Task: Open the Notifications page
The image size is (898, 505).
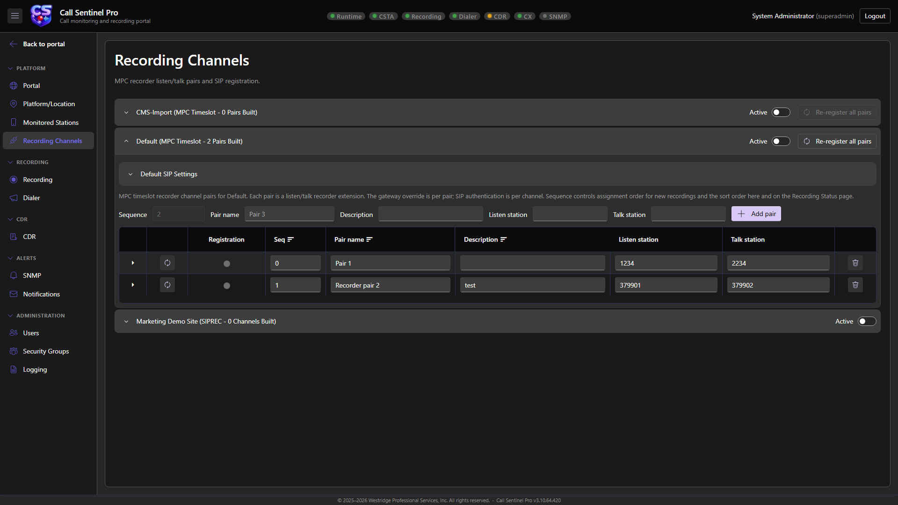Action: (x=48, y=294)
